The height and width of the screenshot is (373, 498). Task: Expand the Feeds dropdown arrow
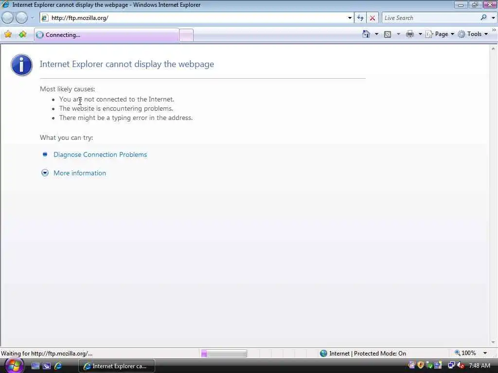pos(398,34)
